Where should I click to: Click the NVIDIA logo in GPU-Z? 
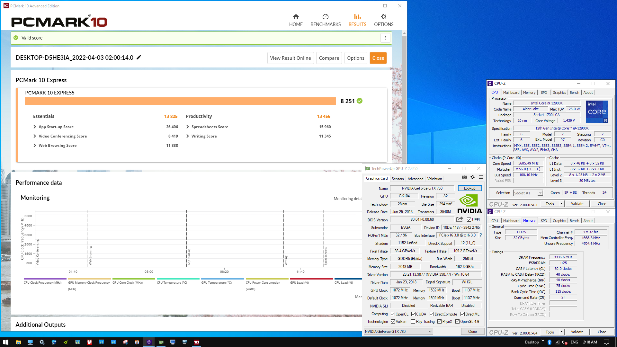(469, 204)
